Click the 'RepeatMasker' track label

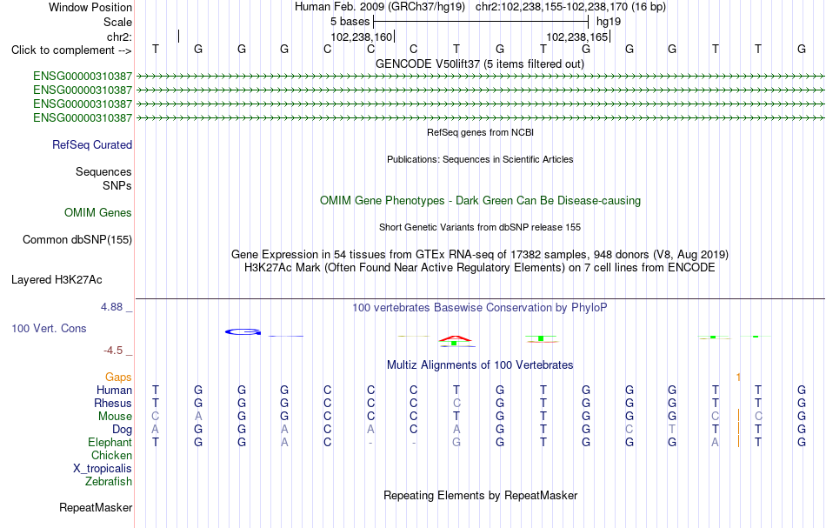click(x=96, y=507)
